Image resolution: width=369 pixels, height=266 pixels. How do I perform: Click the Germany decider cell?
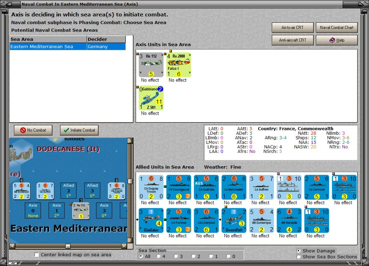click(x=106, y=47)
